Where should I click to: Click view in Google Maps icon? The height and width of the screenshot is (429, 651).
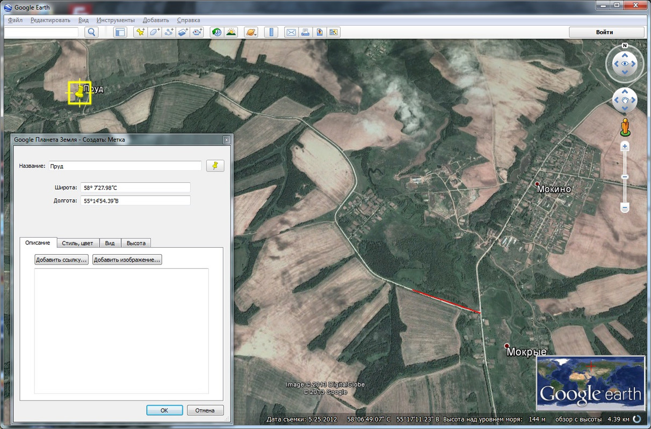(x=334, y=32)
